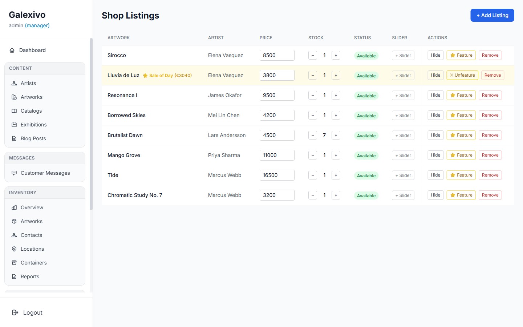523x327 pixels.
Task: Edit the price of Borrowed Skies
Action: [277, 115]
